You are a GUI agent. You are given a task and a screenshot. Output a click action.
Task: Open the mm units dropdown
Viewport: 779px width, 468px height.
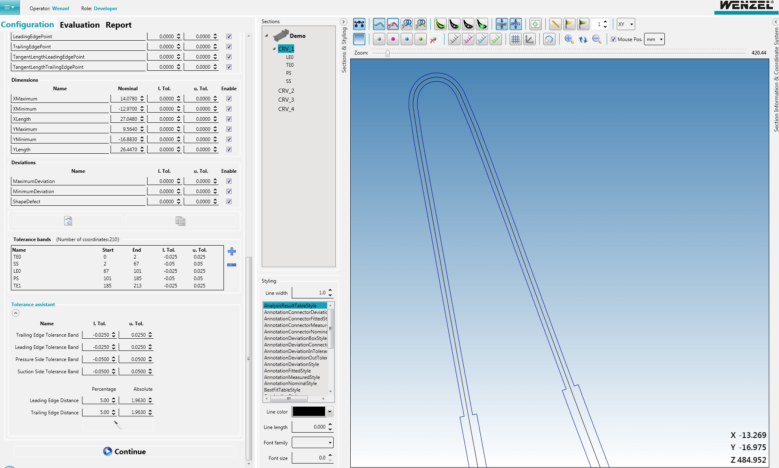point(654,39)
